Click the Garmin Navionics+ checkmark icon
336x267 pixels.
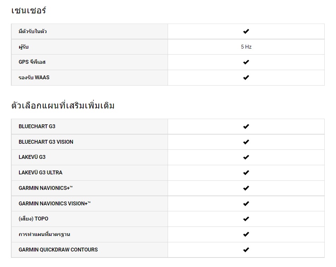pyautogui.click(x=246, y=188)
